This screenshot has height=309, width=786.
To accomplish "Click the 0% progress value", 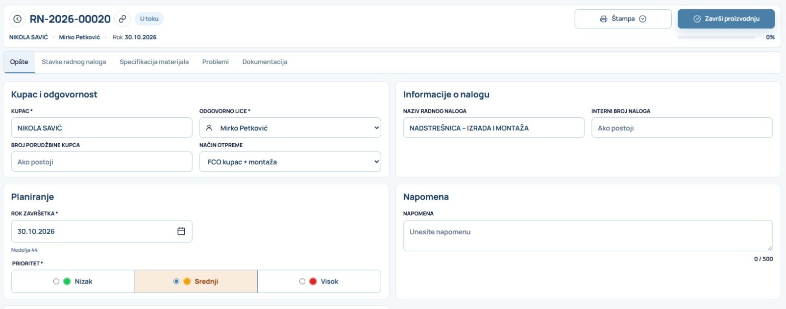I will pyautogui.click(x=770, y=37).
